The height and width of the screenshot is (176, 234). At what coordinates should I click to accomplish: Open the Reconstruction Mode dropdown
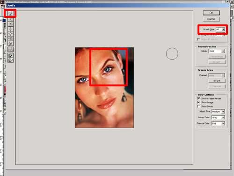pyautogui.click(x=217, y=51)
